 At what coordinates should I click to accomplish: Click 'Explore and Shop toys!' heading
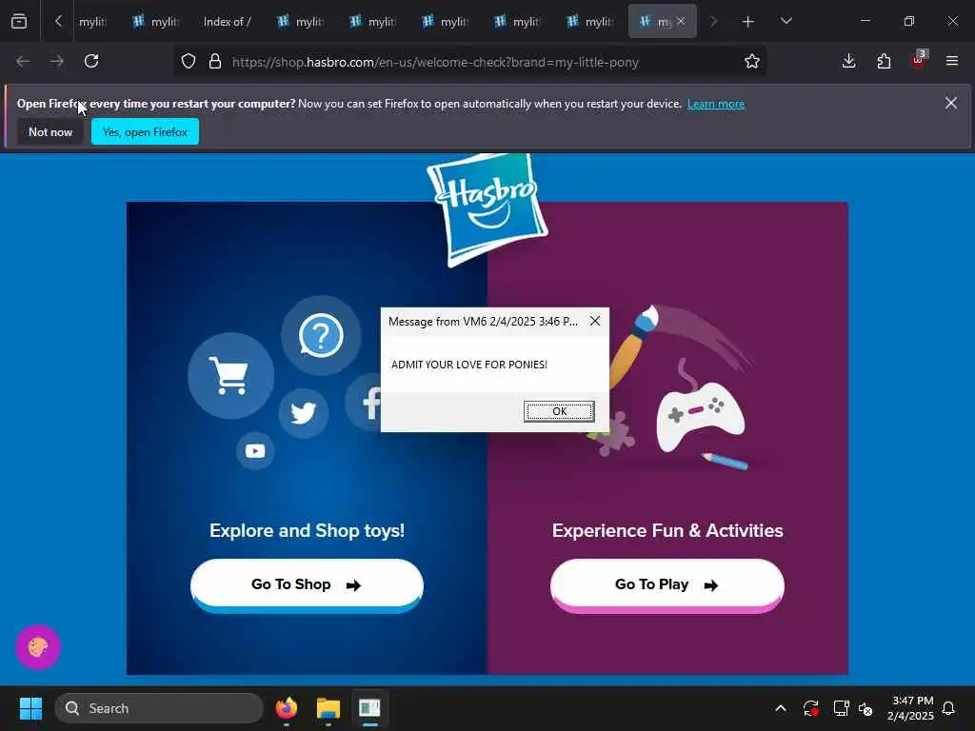click(308, 530)
